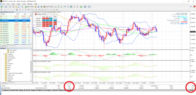
Task: Select the trendline drawing tool
Action: 14,10
